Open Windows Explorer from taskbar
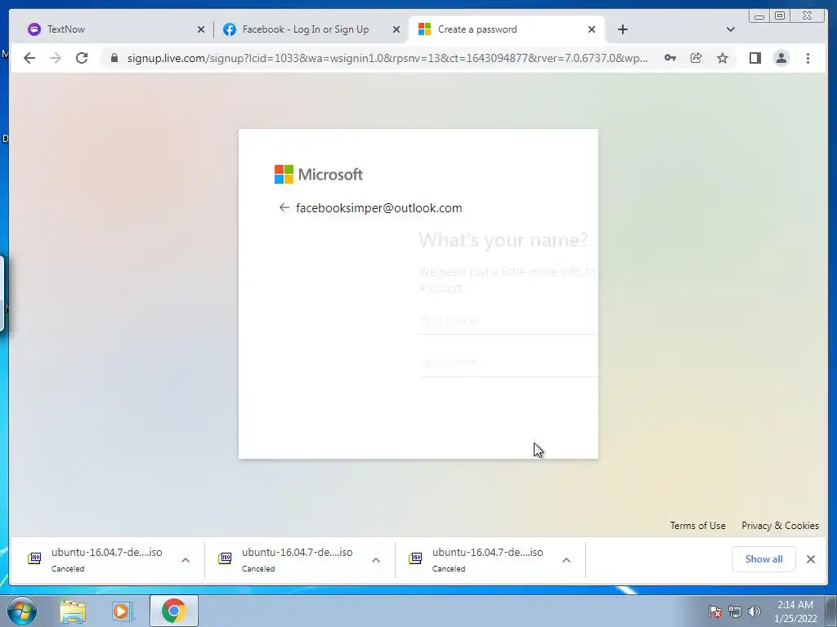The image size is (837, 627). [x=73, y=611]
